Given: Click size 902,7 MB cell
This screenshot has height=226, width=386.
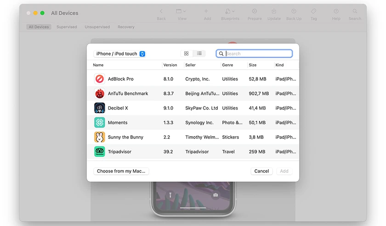Looking at the screenshot, I should pos(258,94).
